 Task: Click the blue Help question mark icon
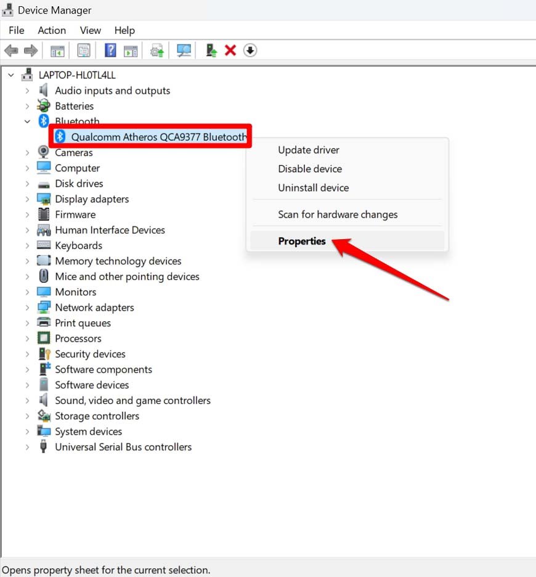(110, 51)
